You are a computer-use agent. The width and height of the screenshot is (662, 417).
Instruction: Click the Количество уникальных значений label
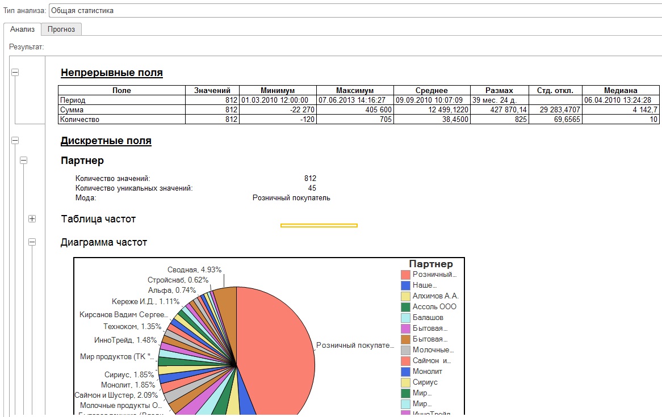click(x=134, y=188)
